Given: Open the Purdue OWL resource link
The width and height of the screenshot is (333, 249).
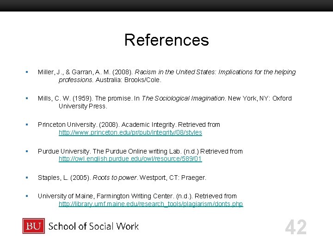Looking at the screenshot, I should pos(130,159).
